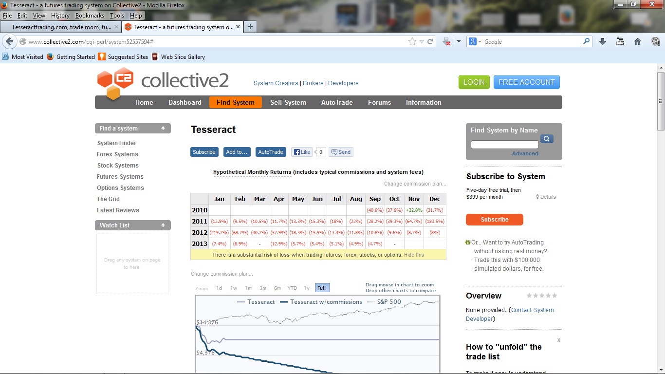Click the blue AutoTrade button under Tesseract
The image size is (665, 374).
point(271,152)
